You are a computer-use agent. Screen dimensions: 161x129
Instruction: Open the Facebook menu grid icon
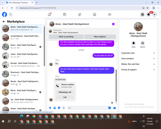[142, 15]
